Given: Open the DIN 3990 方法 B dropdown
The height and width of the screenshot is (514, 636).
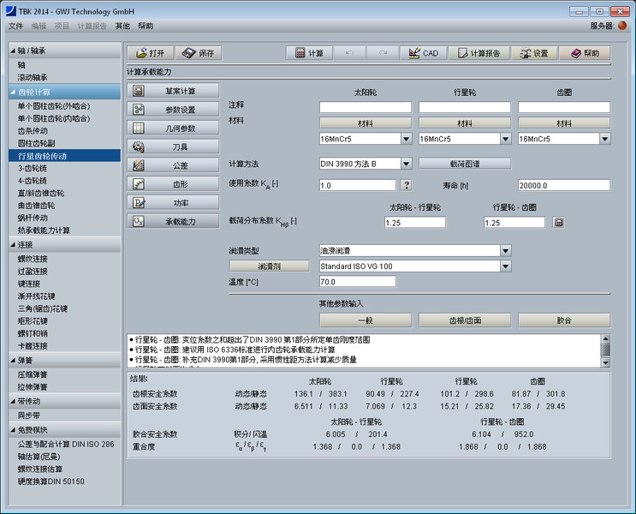Looking at the screenshot, I should tap(406, 164).
